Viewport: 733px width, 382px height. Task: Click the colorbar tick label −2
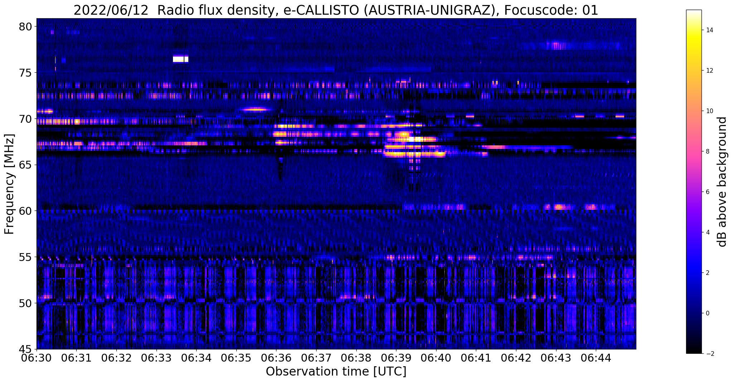pyautogui.click(x=709, y=354)
